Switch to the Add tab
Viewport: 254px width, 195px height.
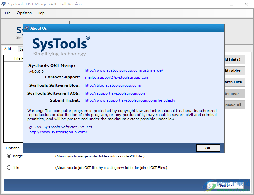click(x=7, y=49)
